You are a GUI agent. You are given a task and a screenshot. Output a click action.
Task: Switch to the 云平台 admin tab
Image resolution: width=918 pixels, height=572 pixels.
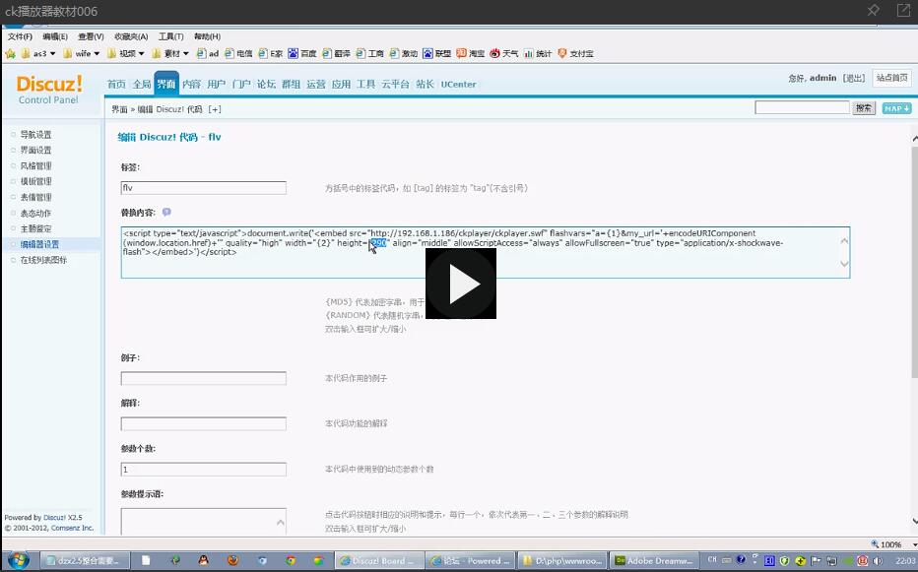coord(395,85)
